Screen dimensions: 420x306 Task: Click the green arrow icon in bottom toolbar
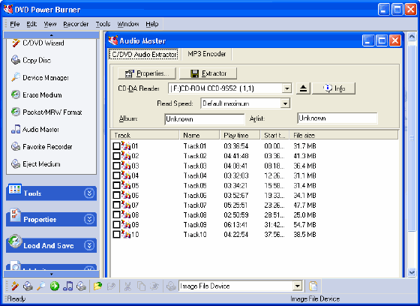click(x=55, y=286)
